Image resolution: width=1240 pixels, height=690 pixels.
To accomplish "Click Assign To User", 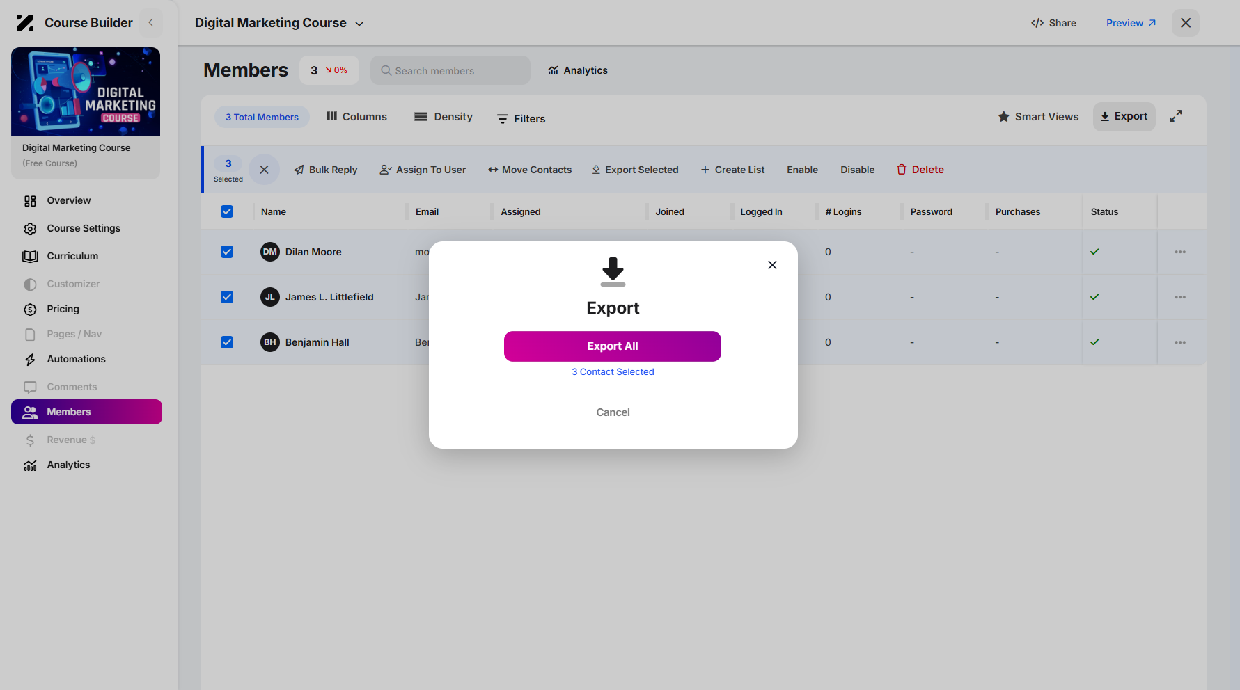I will (x=423, y=170).
